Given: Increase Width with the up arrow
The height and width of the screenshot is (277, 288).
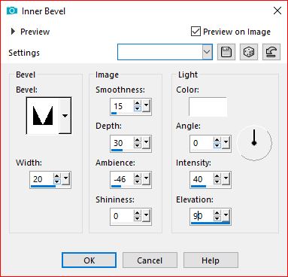Looking at the screenshot, I should pyautogui.click(x=57, y=176).
